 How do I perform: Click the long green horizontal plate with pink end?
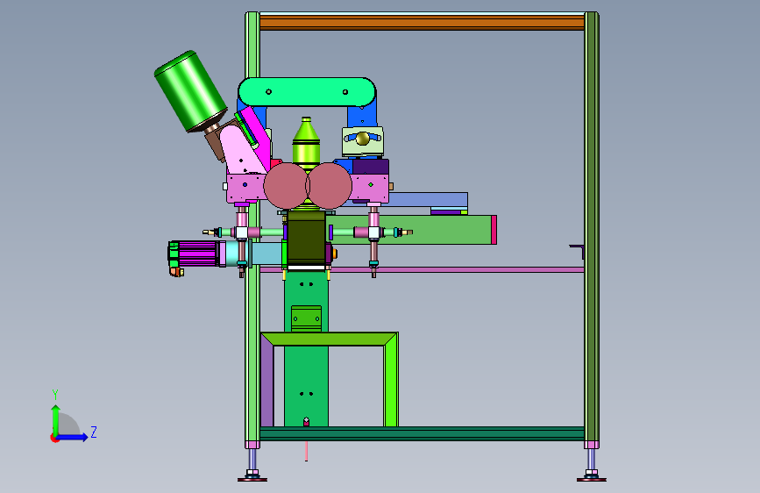[x=412, y=230]
